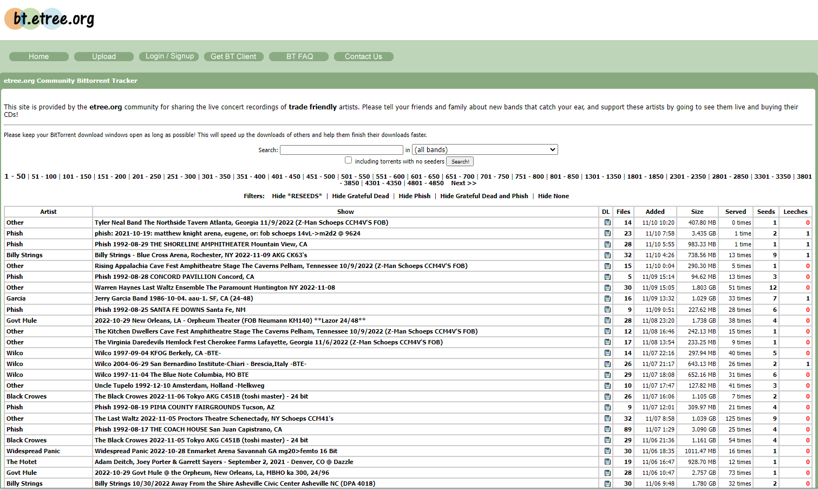Download torrent for Phish 1992-08-19 Pima County

[607, 407]
